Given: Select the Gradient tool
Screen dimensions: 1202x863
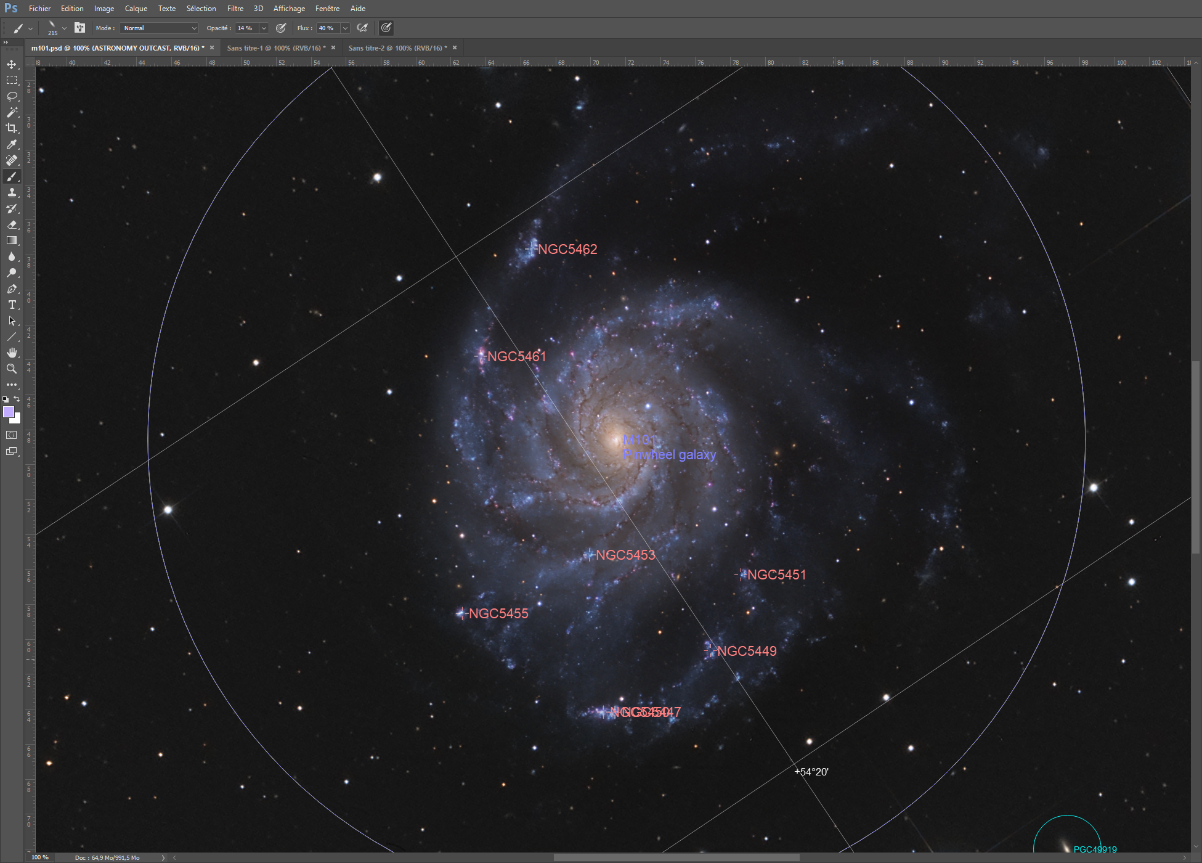Looking at the screenshot, I should click(x=12, y=240).
